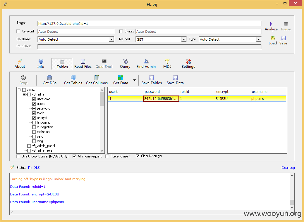
Task: Click the Clear Log link
Action: tap(288, 168)
